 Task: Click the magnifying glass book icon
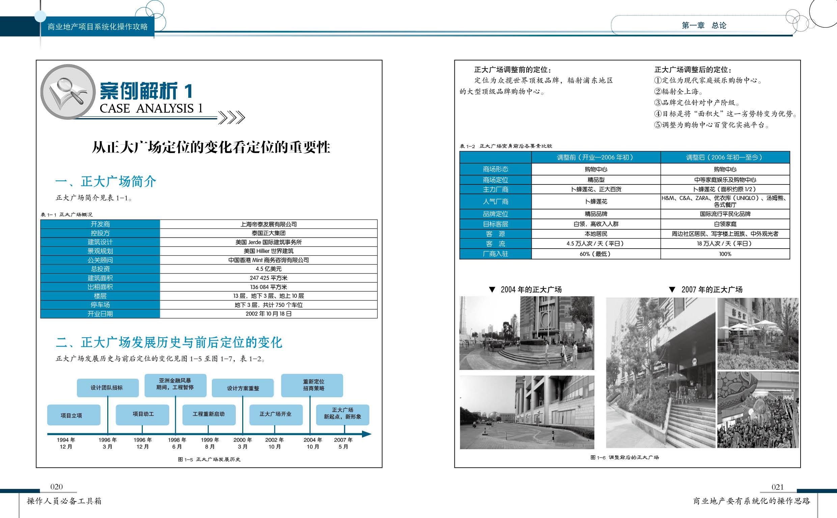[x=68, y=92]
